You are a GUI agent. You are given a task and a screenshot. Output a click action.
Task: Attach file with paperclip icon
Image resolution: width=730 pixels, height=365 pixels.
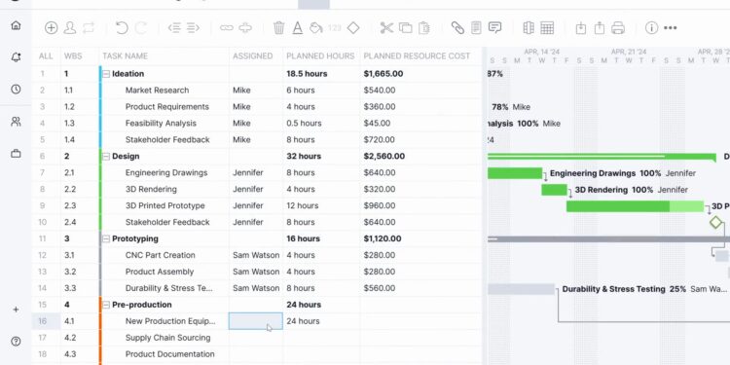[x=457, y=28]
